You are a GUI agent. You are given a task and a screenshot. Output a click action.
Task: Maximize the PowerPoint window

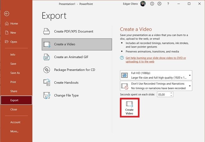pos(189,4)
